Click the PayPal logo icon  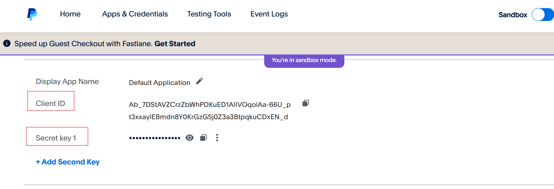32,14
